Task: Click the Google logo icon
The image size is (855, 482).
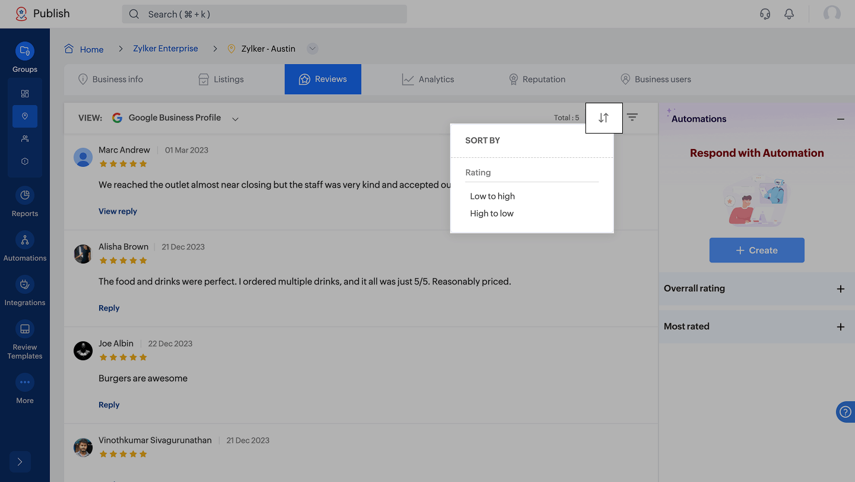Action: tap(118, 118)
